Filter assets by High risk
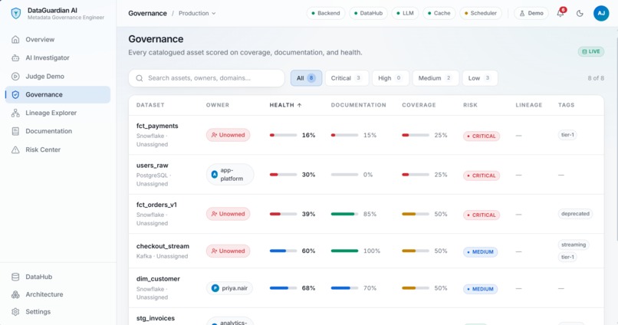The height and width of the screenshot is (325, 618). [x=390, y=78]
